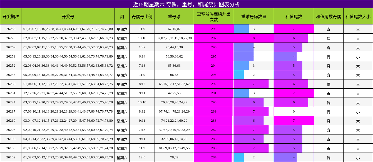The image size is (373, 162).
Task: Click repeat balls 56,50,36,62
Action: pos(174,56)
